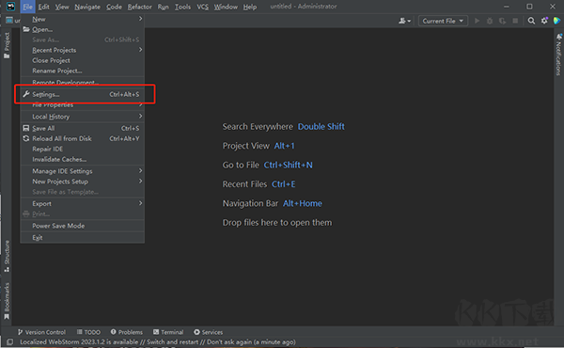The width and height of the screenshot is (564, 348).
Task: Click the Ctrl+Shift+N shortcut hint
Action: point(289,165)
